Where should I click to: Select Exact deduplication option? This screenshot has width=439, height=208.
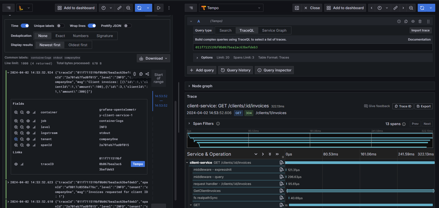pos(60,36)
